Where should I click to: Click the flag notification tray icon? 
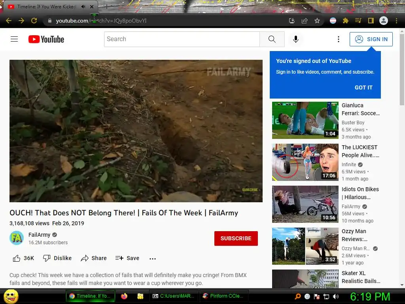tap(317, 296)
